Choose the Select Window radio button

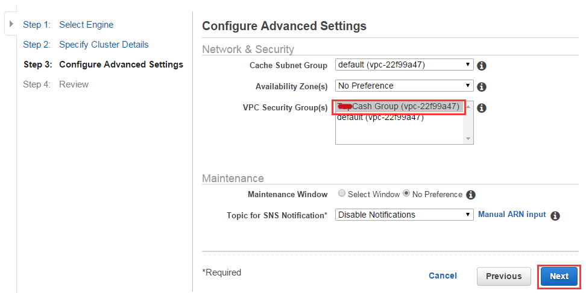(x=341, y=194)
